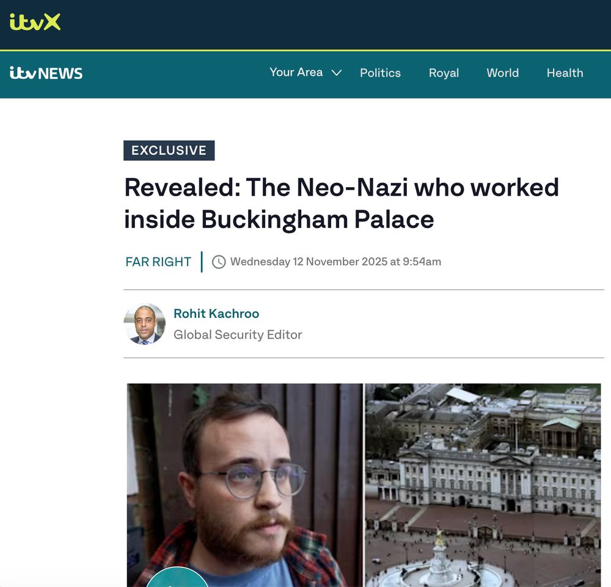Click the ITVX logo in top banner
The height and width of the screenshot is (587, 611).
[35, 22]
